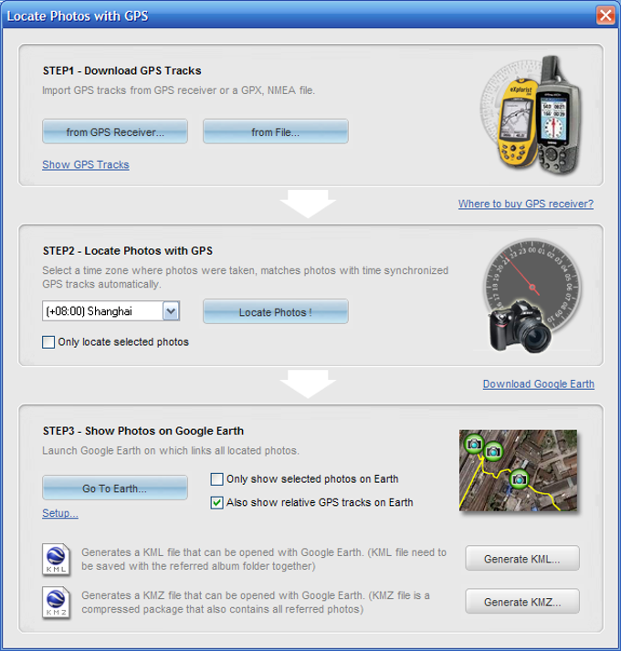This screenshot has width=621, height=651.
Task: Click the Launch Google Earth description text
Action: [171, 451]
